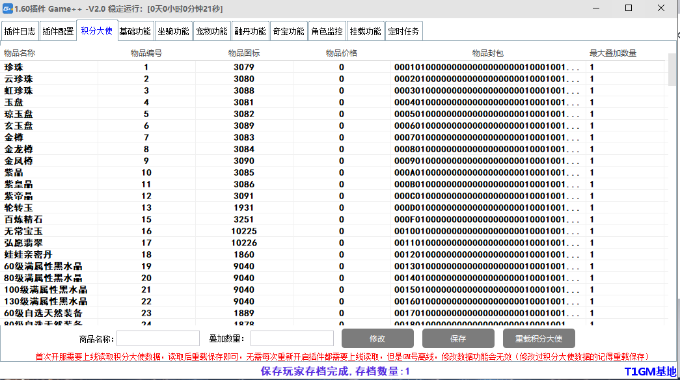680x380 pixels.
Task: Click the 物品封包 column header
Action: [488, 53]
